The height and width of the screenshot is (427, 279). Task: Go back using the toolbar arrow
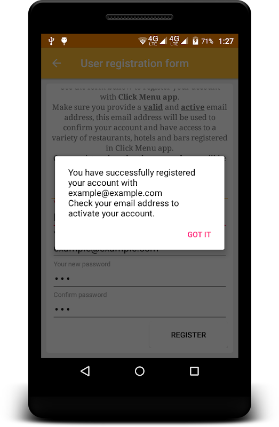pos(57,64)
